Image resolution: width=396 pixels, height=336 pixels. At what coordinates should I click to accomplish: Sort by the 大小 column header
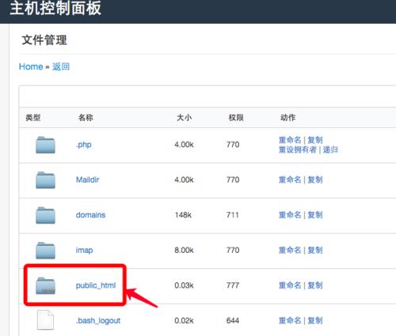(184, 118)
